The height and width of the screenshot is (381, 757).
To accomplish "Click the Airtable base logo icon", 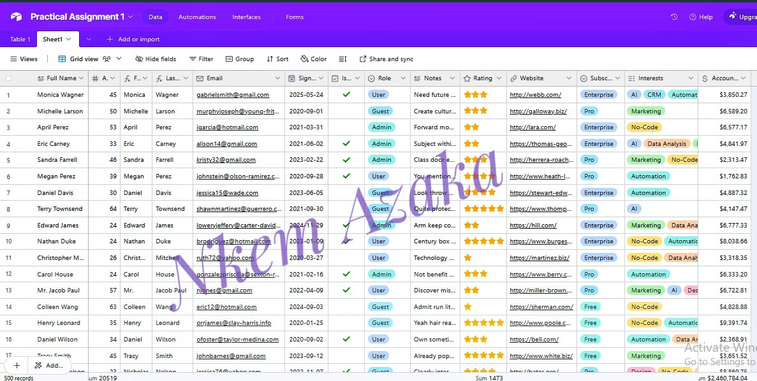I will click(x=16, y=17).
